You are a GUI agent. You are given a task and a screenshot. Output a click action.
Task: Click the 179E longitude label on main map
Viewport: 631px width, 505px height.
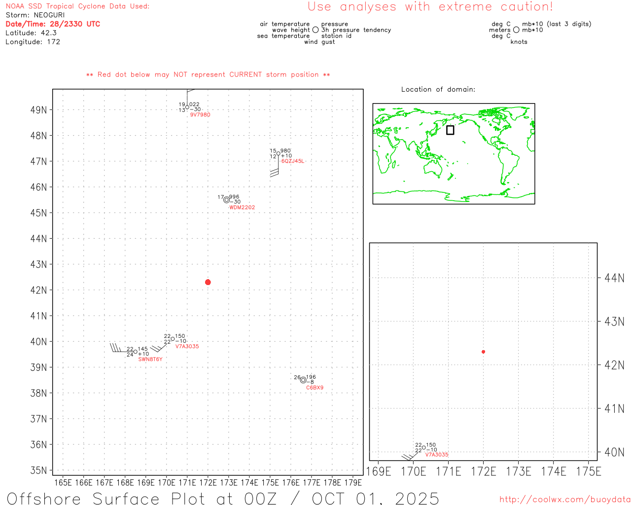point(353,482)
